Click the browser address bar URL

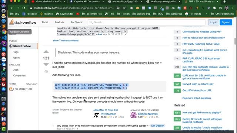coord(74,8)
